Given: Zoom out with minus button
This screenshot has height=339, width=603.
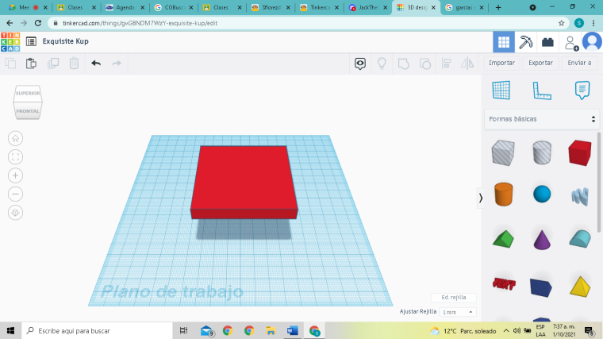Looking at the screenshot, I should [x=15, y=194].
